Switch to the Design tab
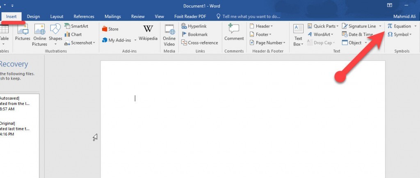The width and height of the screenshot is (420, 178). (33, 16)
